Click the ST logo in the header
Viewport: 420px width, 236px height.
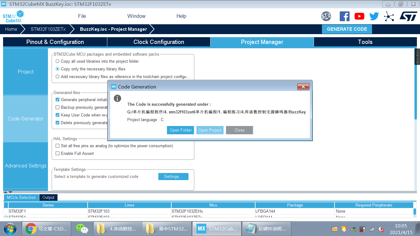(x=409, y=16)
